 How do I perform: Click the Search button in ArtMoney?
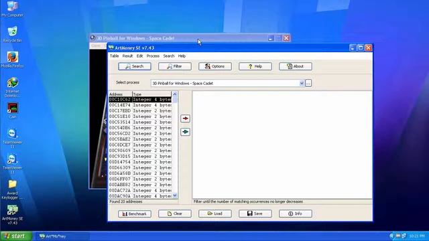click(135, 66)
